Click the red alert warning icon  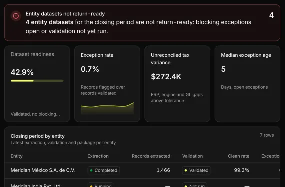pyautogui.click(x=16, y=16)
